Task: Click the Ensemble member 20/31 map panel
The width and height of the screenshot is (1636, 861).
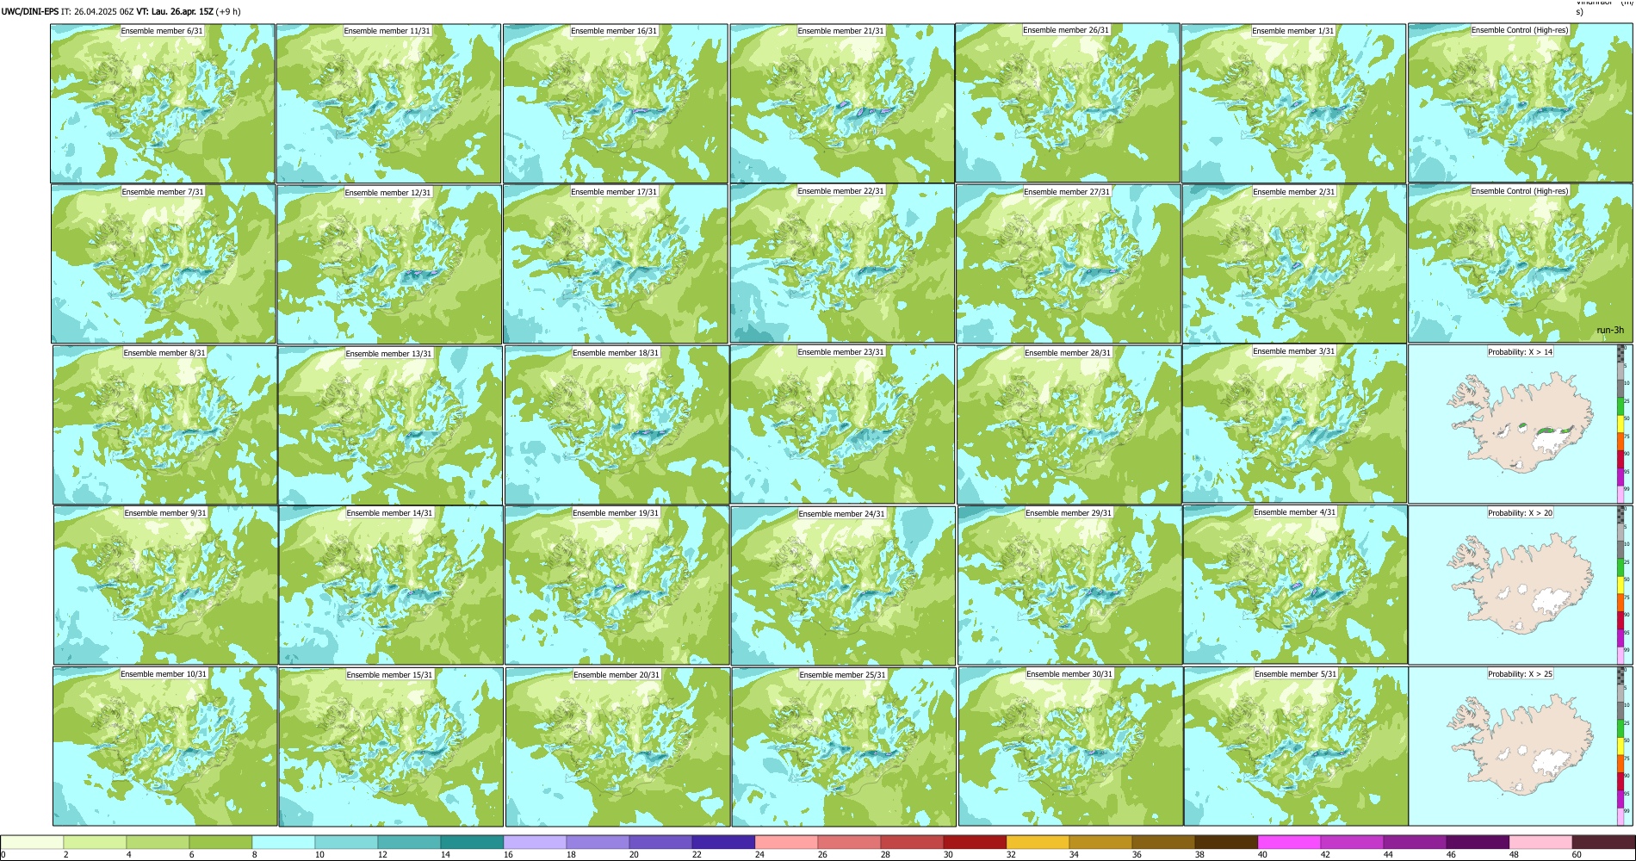Action: point(617,746)
